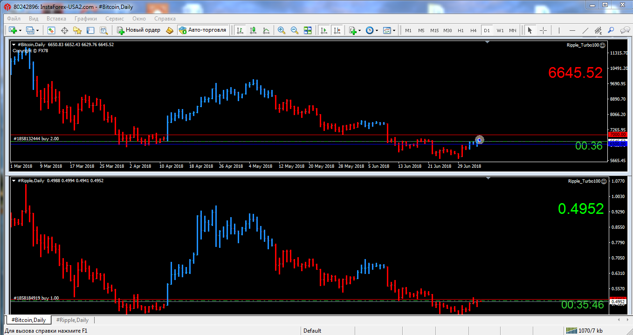This screenshot has height=335, width=633.
Task: Select the W1 timeframe
Action: (x=500, y=30)
